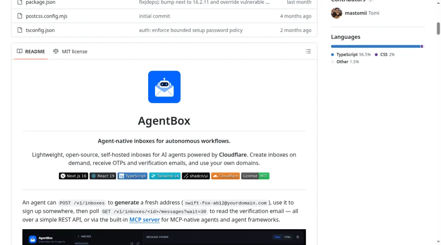Click the scrollbar down arrow
The image size is (441, 245).
pyautogui.click(x=438, y=242)
